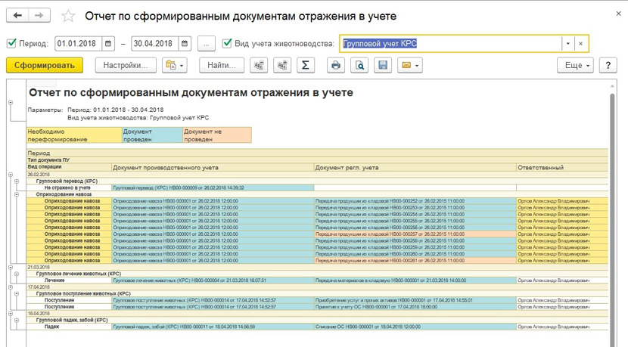Screen dimensions: 628x347
Task: Open calendar for end date 30.04.2018
Action: click(184, 44)
